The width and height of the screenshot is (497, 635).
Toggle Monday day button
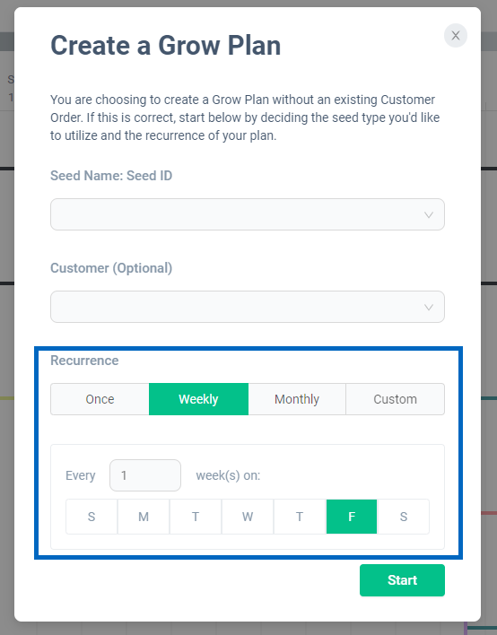(x=144, y=517)
